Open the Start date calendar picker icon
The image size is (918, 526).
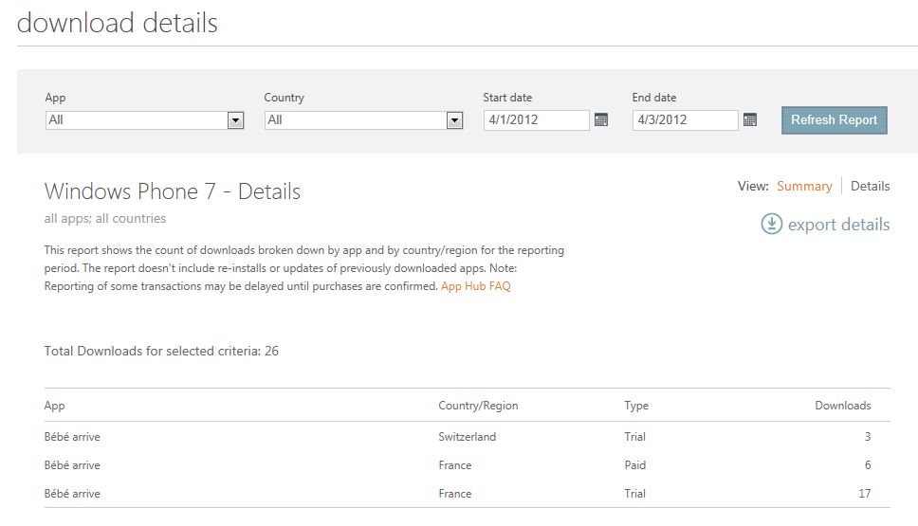point(600,120)
